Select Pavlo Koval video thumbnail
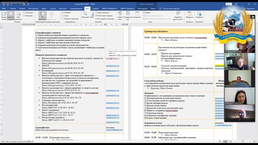The height and width of the screenshot is (145, 258). pyautogui.click(x=240, y=79)
